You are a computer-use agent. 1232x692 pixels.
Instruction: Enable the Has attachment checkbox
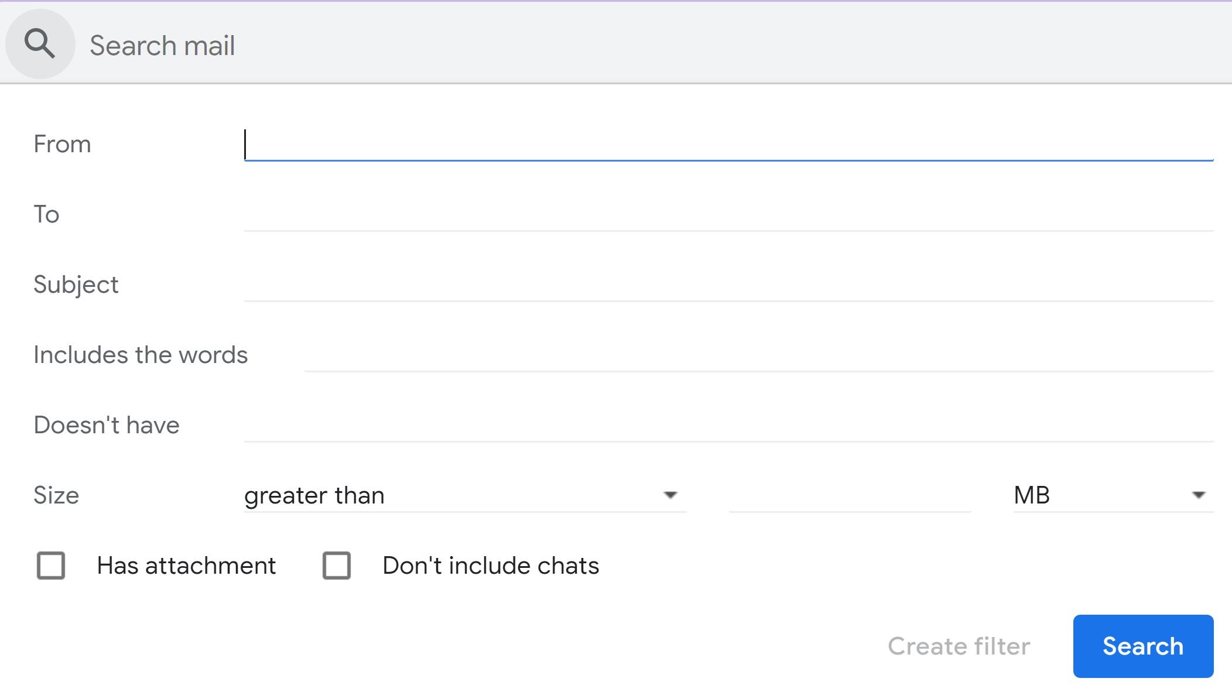click(x=51, y=566)
